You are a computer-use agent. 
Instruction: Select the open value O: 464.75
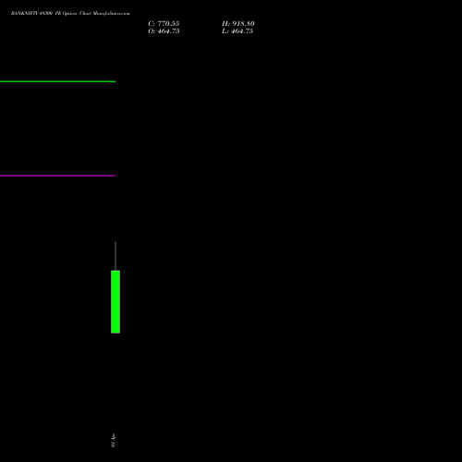(164, 31)
